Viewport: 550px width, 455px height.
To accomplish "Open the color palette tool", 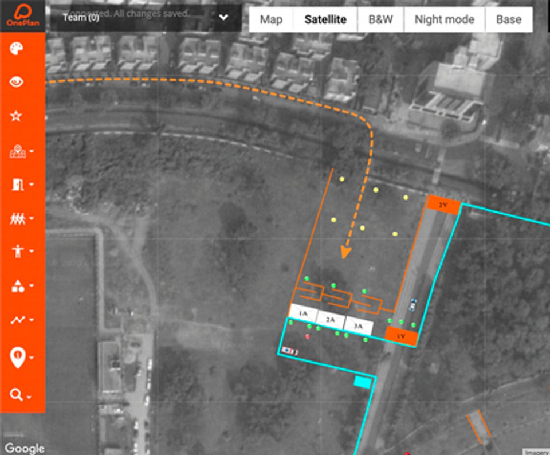I will coord(17,48).
